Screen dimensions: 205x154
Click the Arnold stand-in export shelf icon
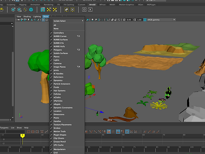coord(19,10)
